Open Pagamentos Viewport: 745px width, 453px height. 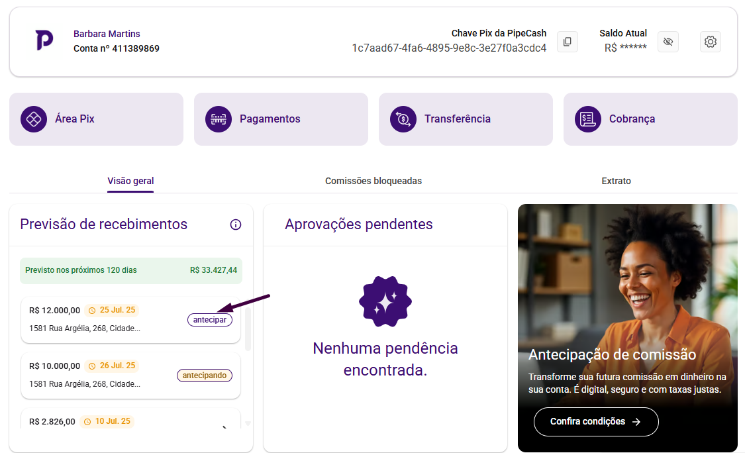click(x=281, y=119)
